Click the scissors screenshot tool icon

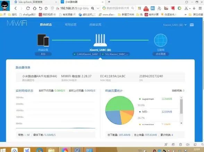tap(186, 8)
